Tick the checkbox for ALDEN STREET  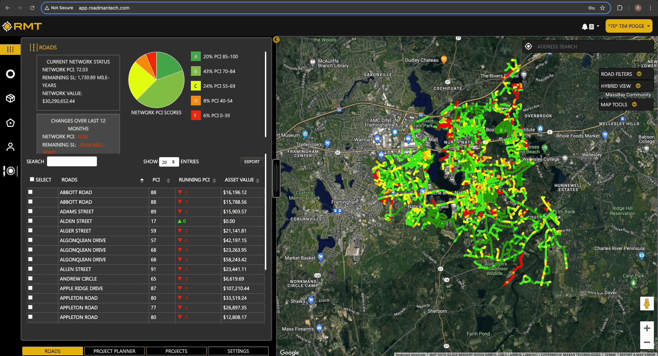coord(31,221)
